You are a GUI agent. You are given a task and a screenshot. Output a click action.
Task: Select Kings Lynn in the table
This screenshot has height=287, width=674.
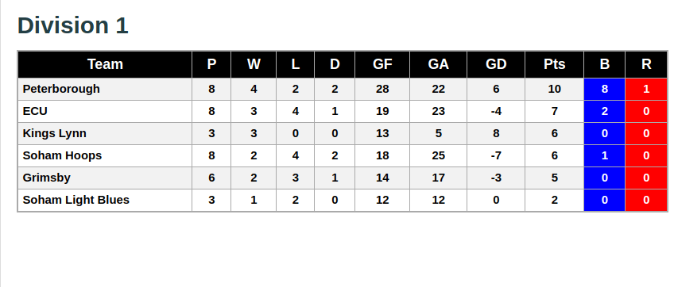54,133
